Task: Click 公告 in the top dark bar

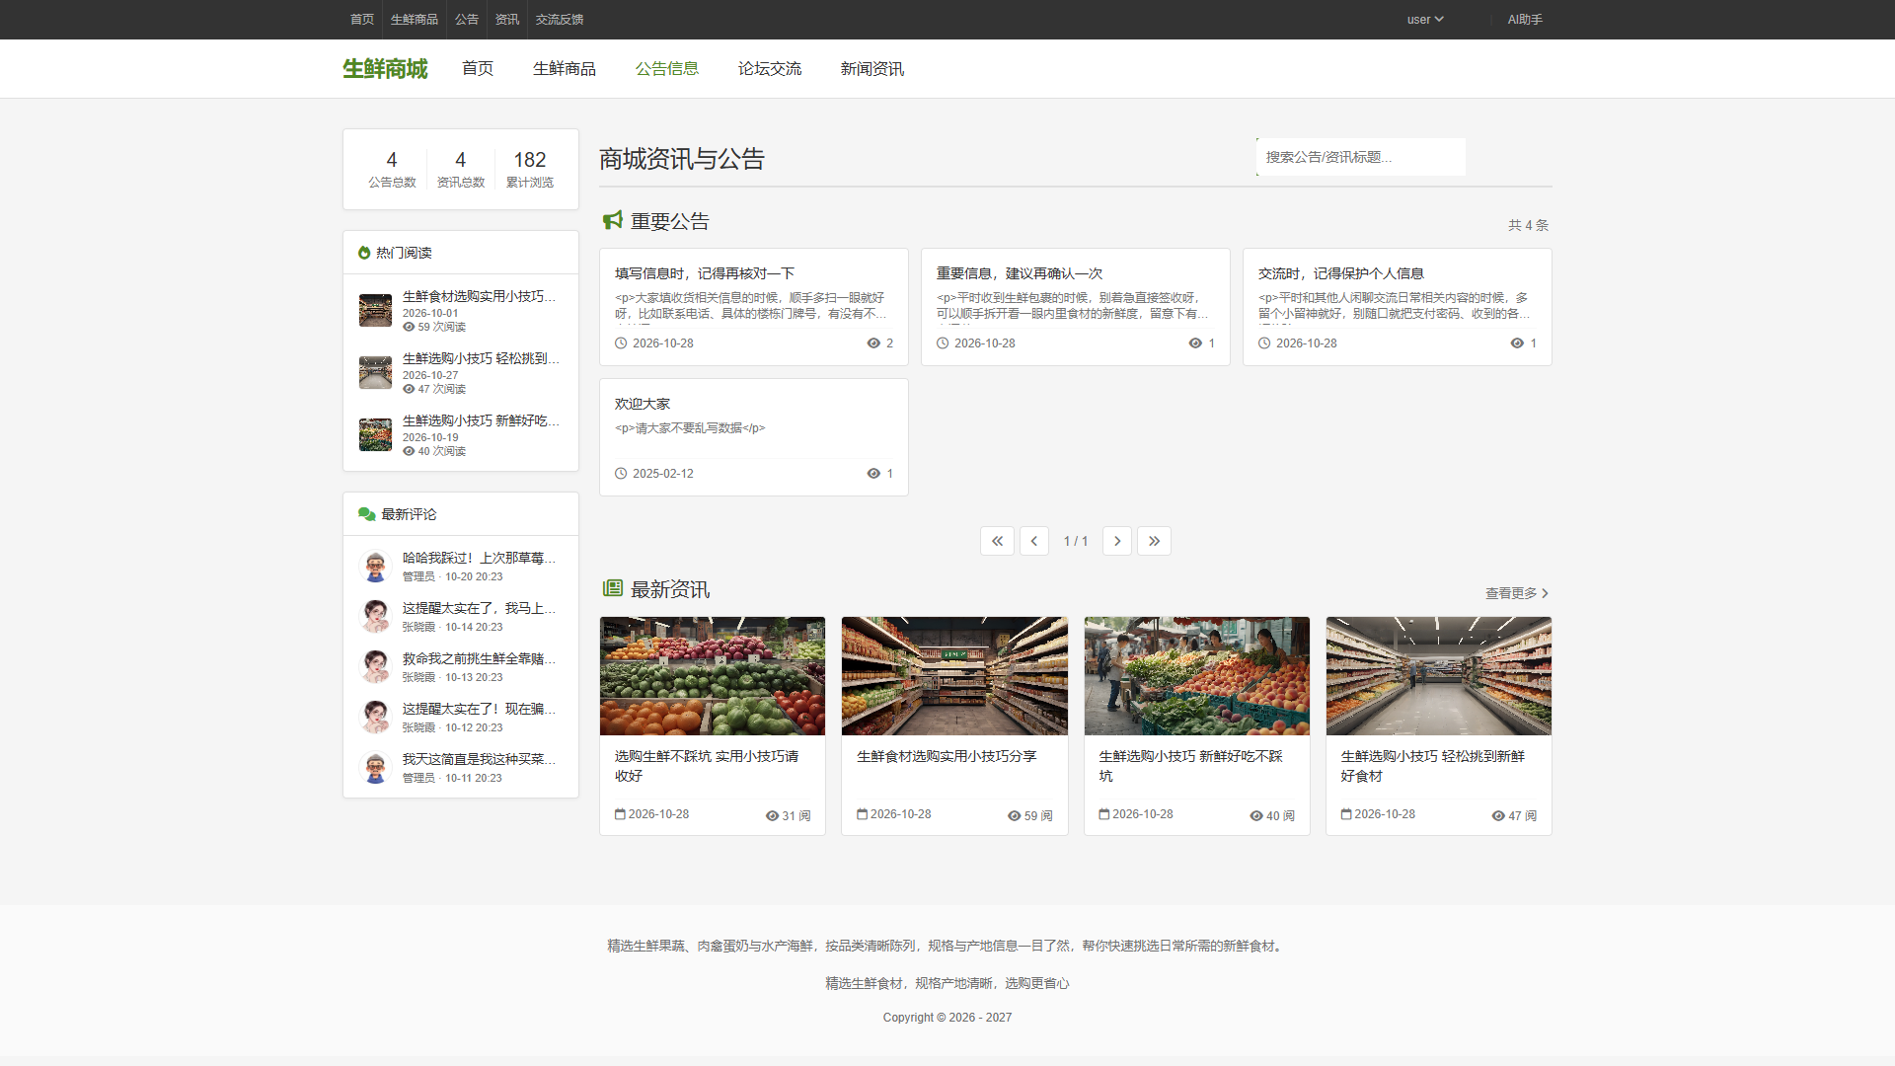Action: coord(467,20)
